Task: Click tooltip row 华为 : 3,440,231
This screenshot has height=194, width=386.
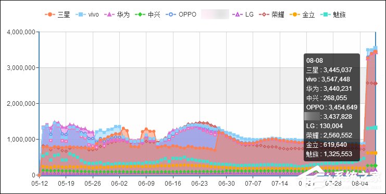Action: point(329,89)
